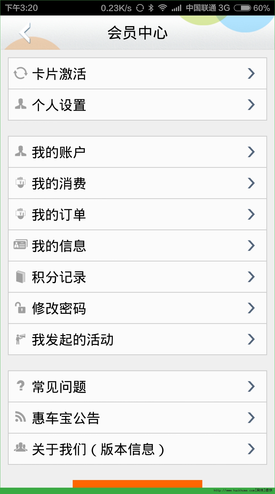
Task: Tap the 会员中心 page title
Action: (x=137, y=33)
